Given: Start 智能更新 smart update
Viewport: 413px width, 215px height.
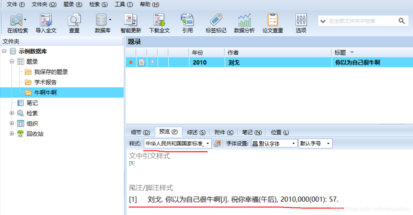Looking at the screenshot, I should click(131, 23).
